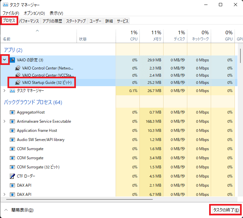Screen dimensions: 243x218
Task: Click the AggregatorHost process icon
Action: click(12, 112)
